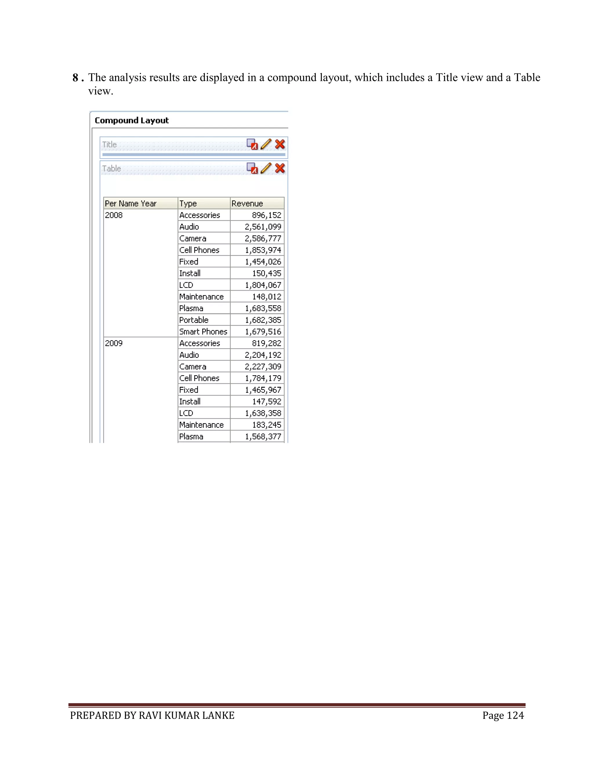Remove the Table view using the red X
The image size is (594, 769).
[x=280, y=168]
